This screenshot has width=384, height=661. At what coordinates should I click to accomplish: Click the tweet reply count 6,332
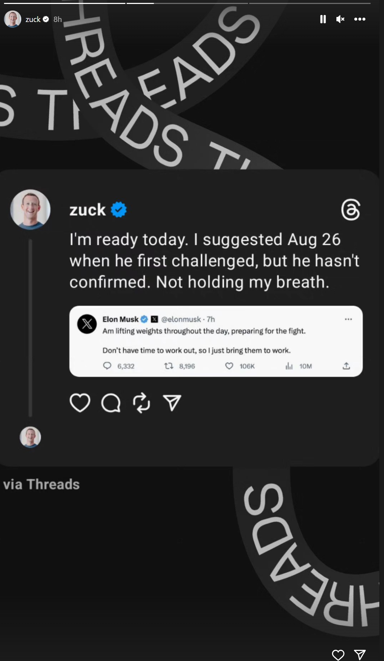click(119, 366)
